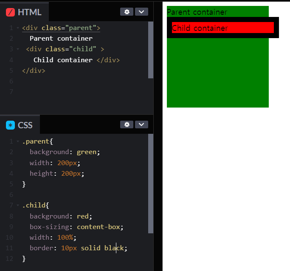Open CSS editor settings gear
Viewport: 290px width, 271px height.
127,124
